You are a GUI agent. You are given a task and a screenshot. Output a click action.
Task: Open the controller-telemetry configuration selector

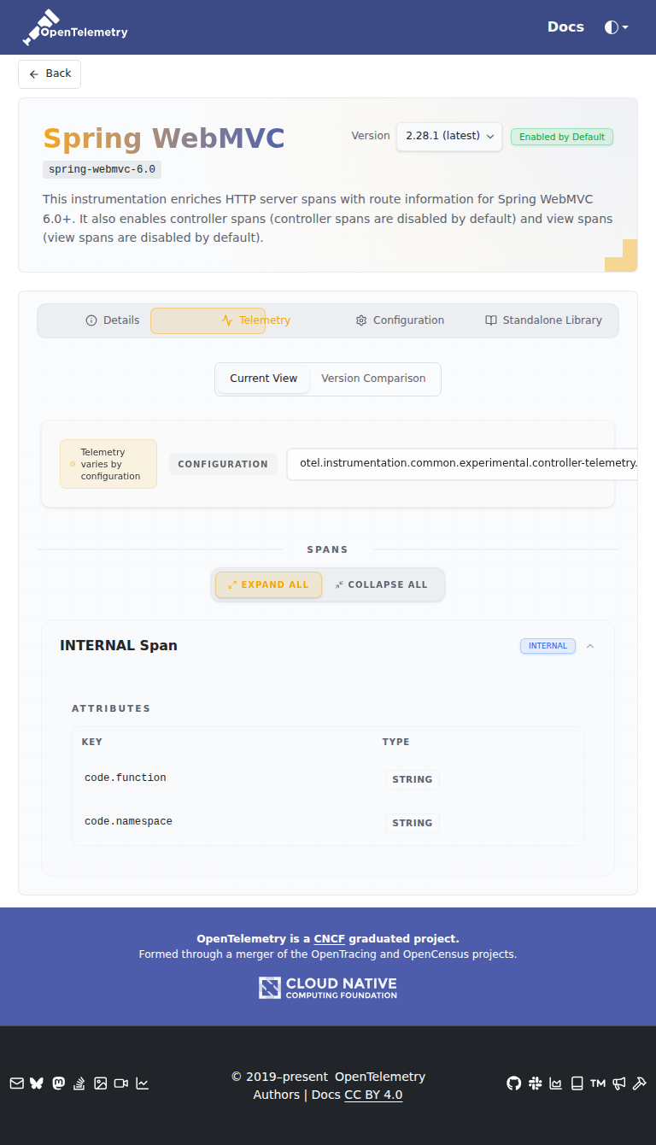pos(462,463)
